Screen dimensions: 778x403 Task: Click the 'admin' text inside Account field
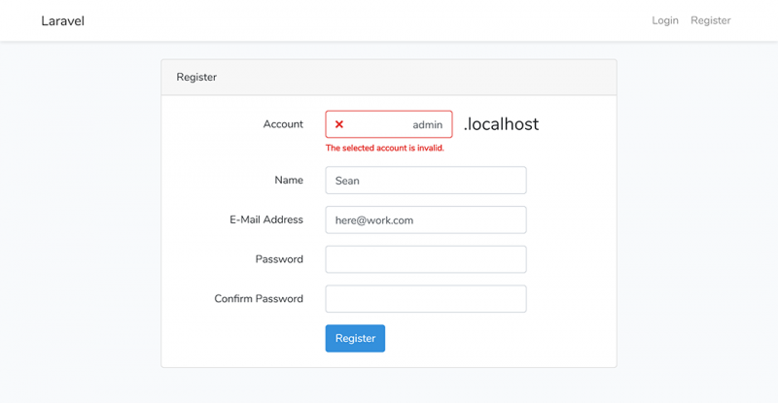pos(427,125)
